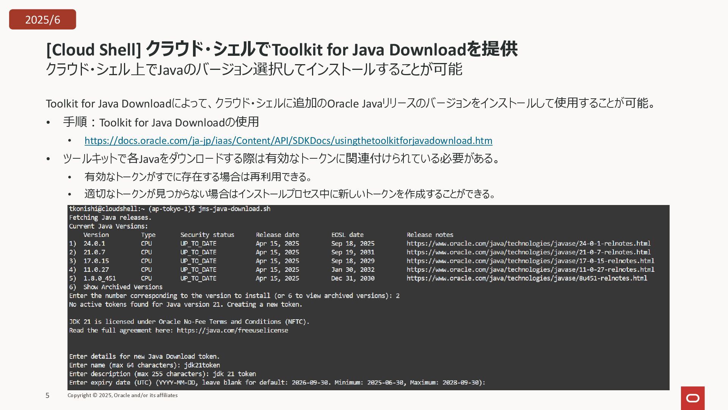Open the 8u451 release notes URL

click(x=527, y=279)
